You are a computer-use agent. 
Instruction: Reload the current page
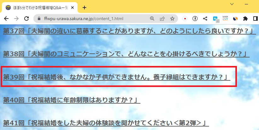pyautogui.click(x=26, y=19)
